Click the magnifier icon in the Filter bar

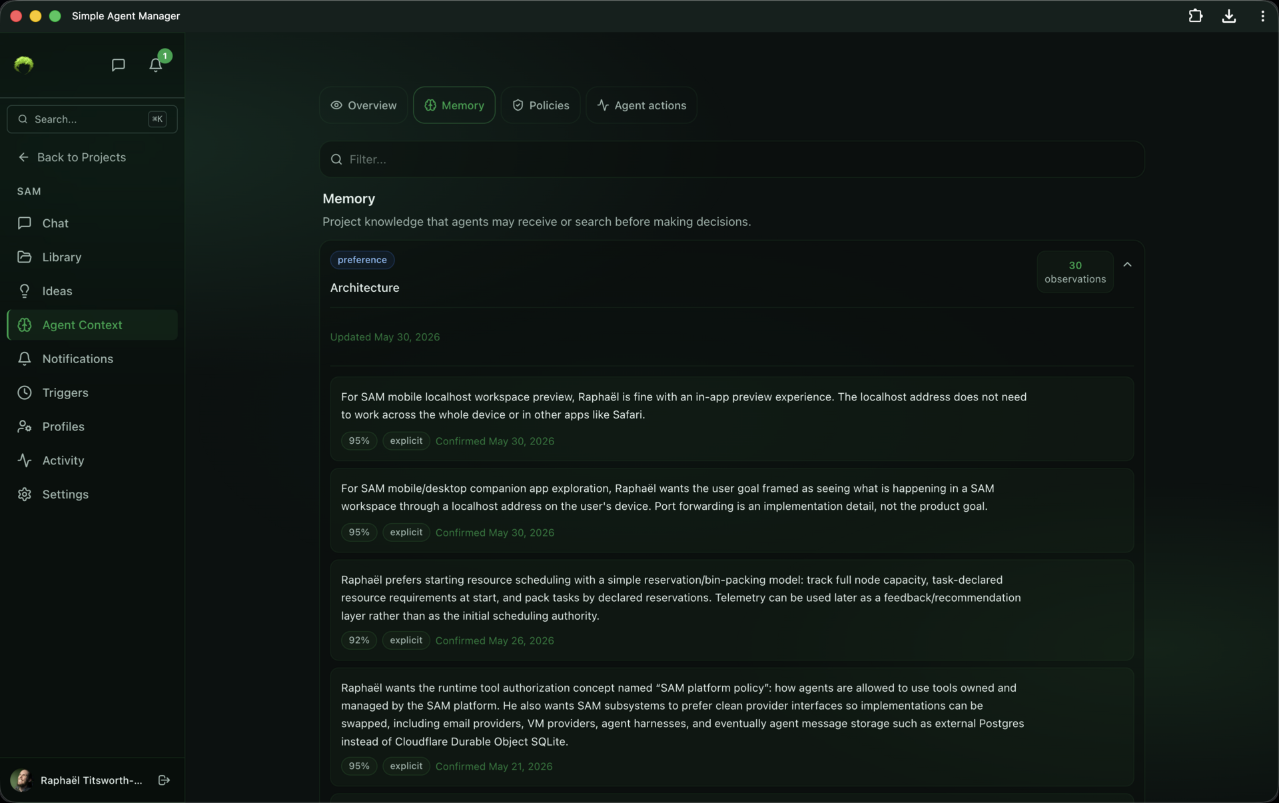click(x=336, y=159)
